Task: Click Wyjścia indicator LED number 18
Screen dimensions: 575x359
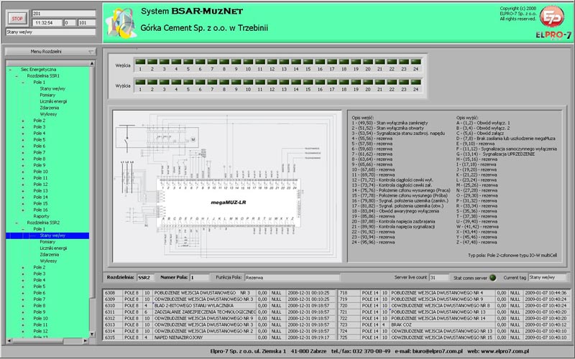Action: (344, 82)
